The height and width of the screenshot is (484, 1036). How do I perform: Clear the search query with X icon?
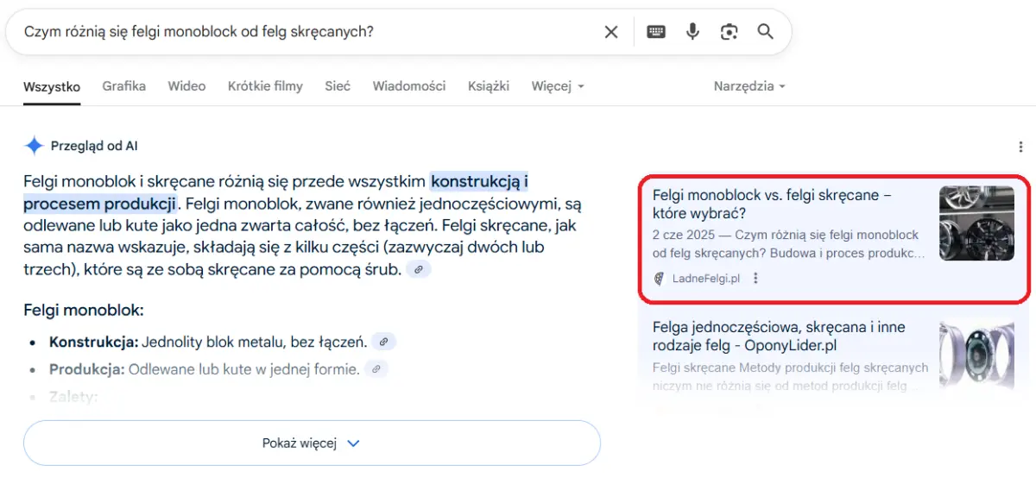610,32
